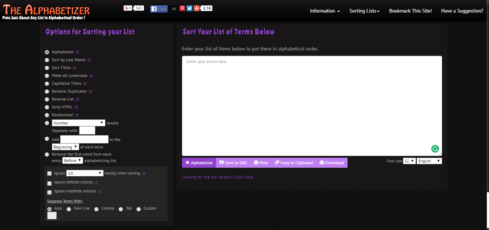The width and height of the screenshot is (489, 230).
Task: Set separator to Auto
Action: (x=49, y=209)
